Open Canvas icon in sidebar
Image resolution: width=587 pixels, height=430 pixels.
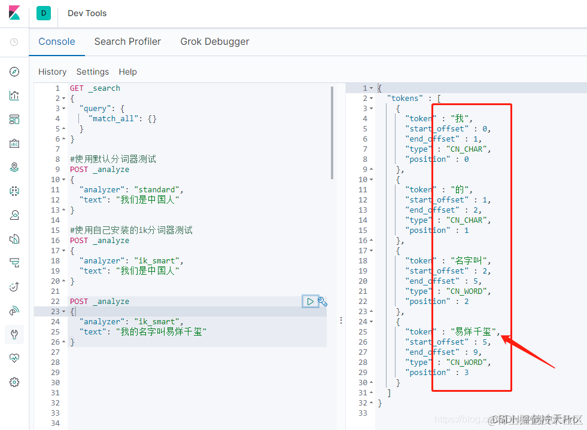[x=14, y=143]
